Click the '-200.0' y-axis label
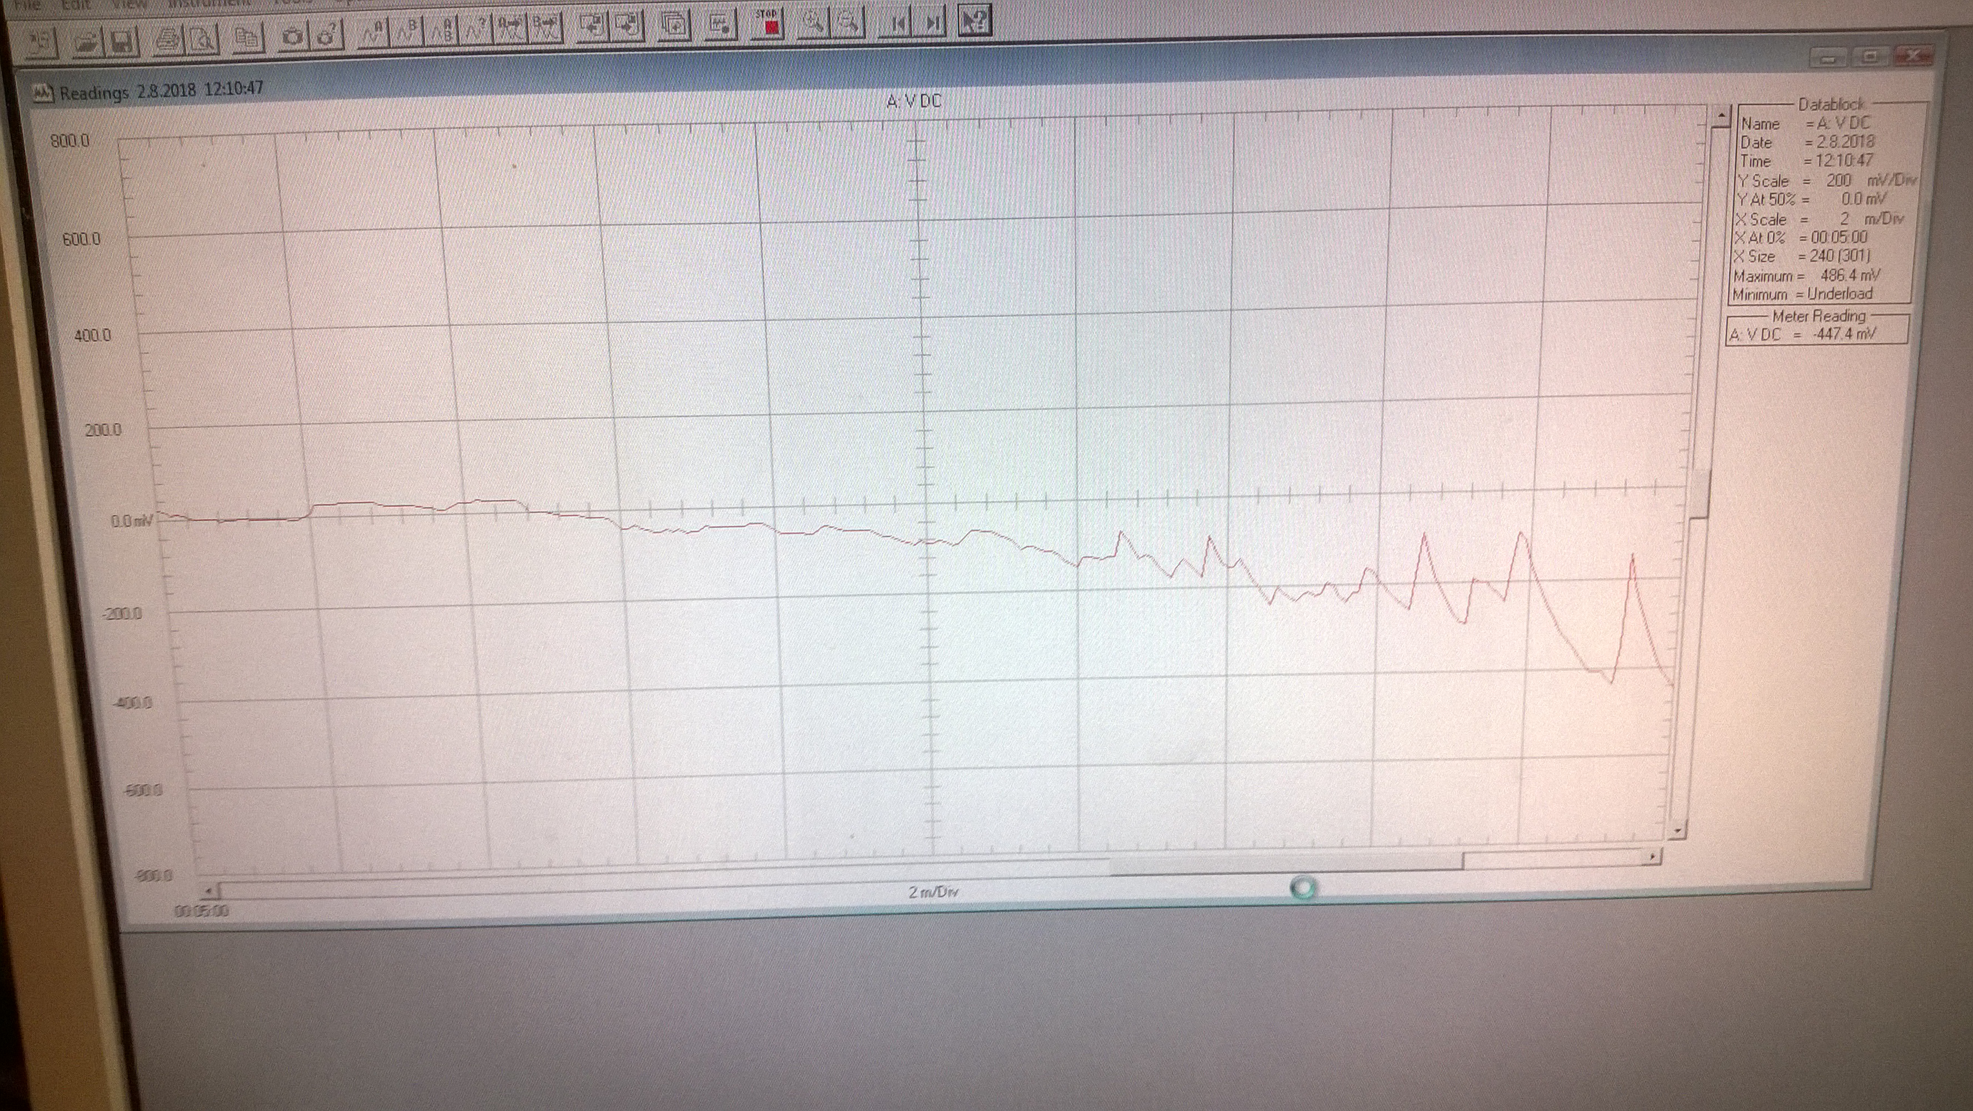 [x=122, y=614]
